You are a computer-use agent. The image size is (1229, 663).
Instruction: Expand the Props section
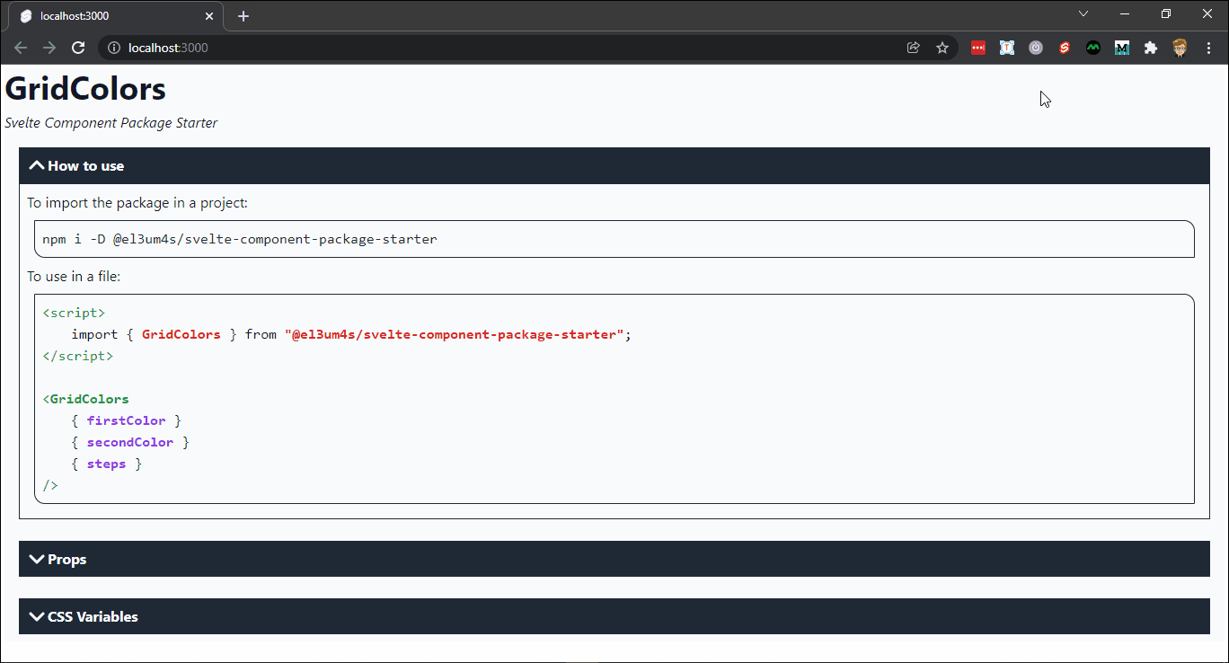coord(614,559)
